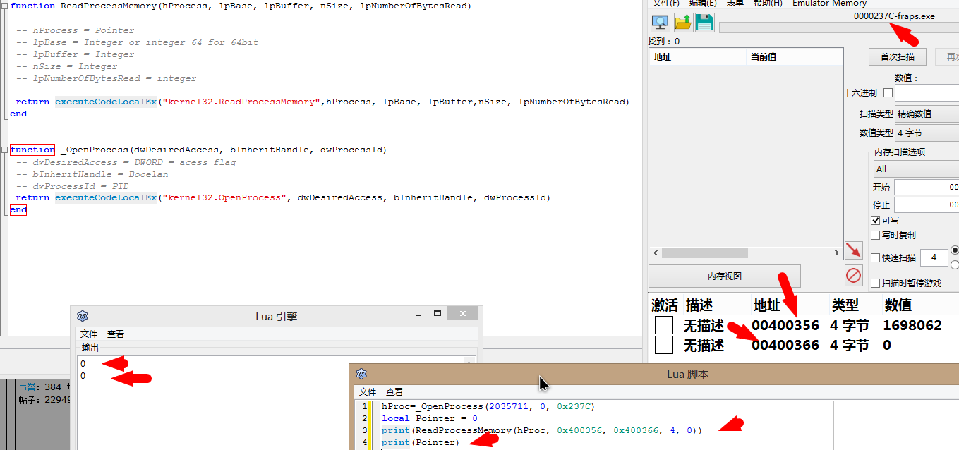Open 文件 menu in Lua 引擎 window
The height and width of the screenshot is (450, 959).
(x=88, y=334)
